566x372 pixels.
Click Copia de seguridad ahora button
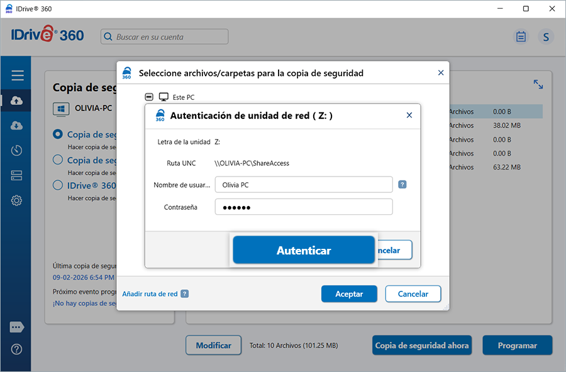[x=421, y=346]
